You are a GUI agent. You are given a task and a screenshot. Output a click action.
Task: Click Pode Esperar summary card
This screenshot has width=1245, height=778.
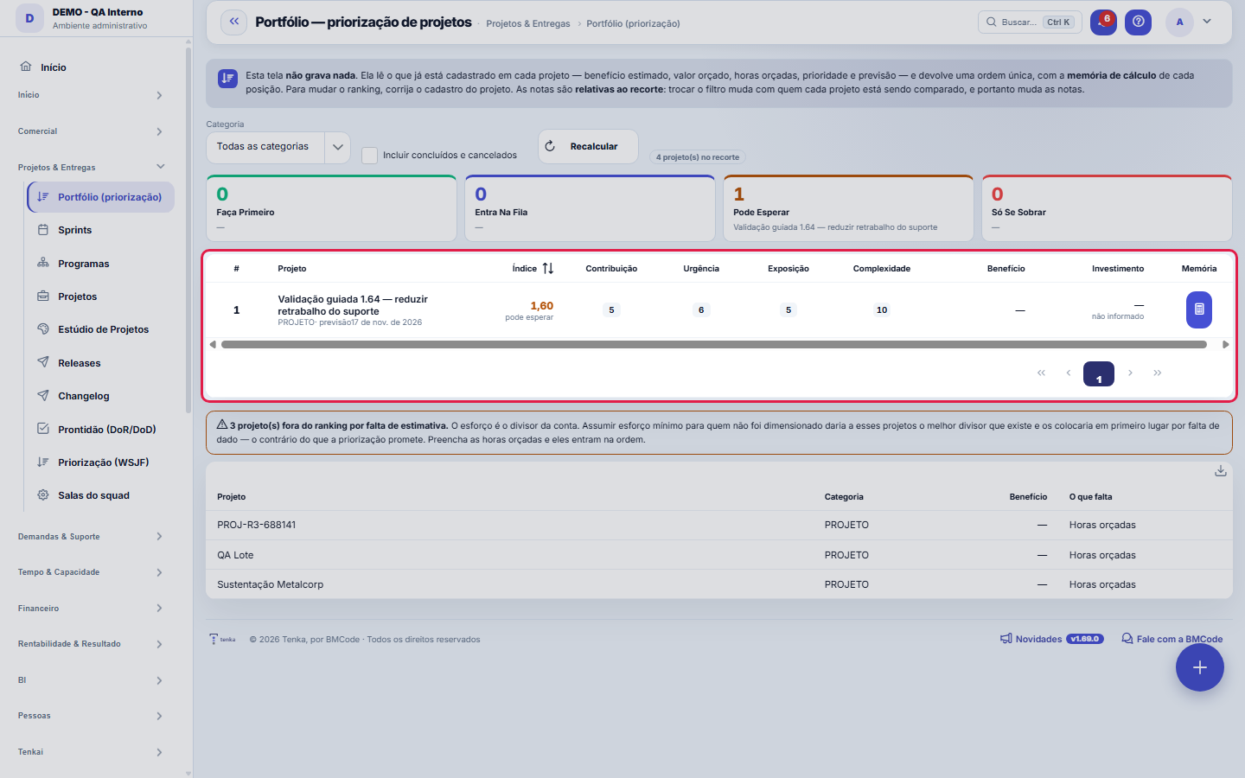click(848, 208)
